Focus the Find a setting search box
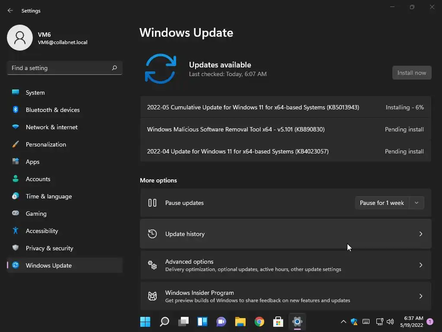The height and width of the screenshot is (332, 442). (x=65, y=68)
